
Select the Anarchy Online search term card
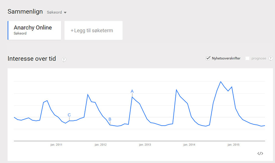point(34,30)
